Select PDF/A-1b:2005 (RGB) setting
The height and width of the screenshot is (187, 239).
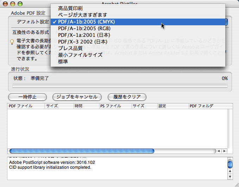click(84, 28)
